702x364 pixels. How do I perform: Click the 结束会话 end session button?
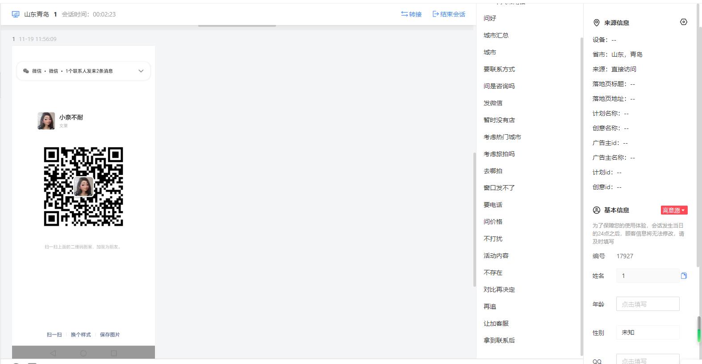[449, 14]
